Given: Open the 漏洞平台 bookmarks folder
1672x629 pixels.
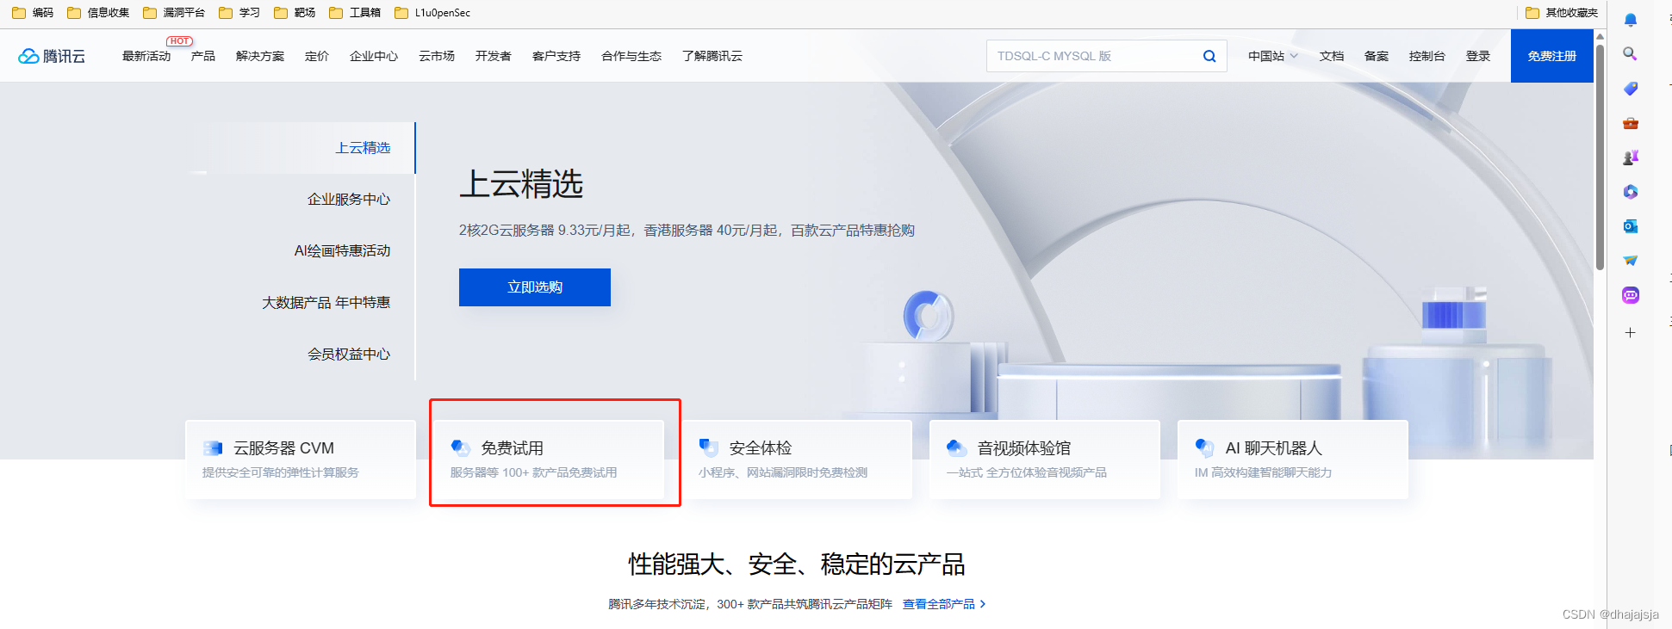Looking at the screenshot, I should tap(174, 12).
